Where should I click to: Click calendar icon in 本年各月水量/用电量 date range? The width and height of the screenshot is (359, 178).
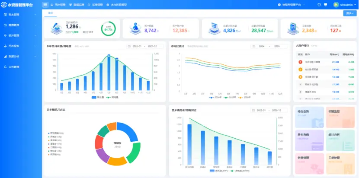pyautogui.click(x=129, y=46)
